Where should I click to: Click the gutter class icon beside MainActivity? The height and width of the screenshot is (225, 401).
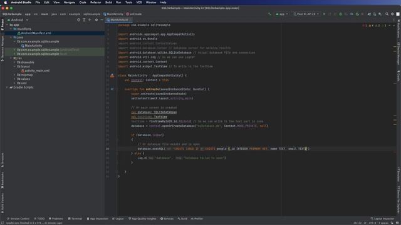click(x=112, y=76)
